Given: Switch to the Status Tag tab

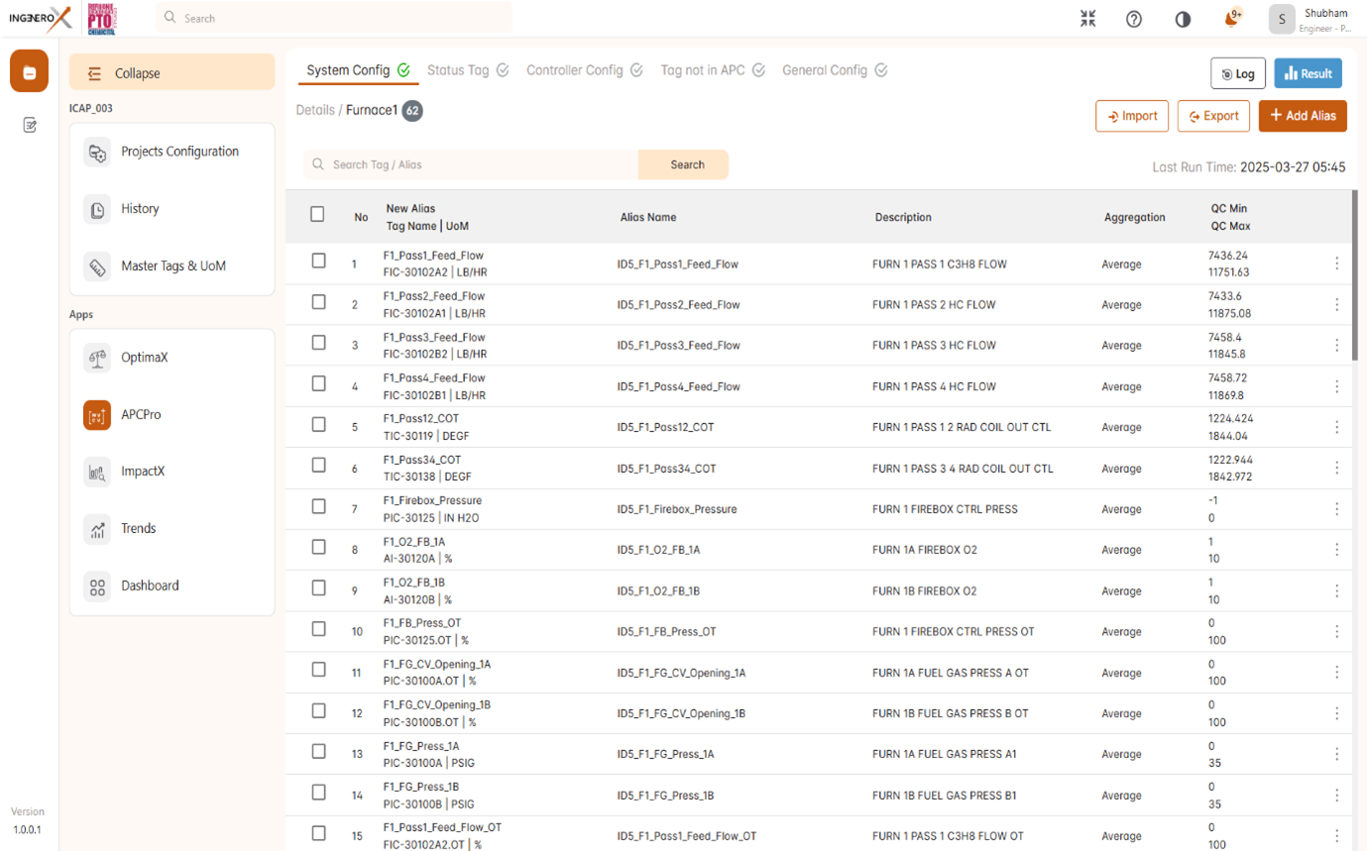Looking at the screenshot, I should [467, 70].
